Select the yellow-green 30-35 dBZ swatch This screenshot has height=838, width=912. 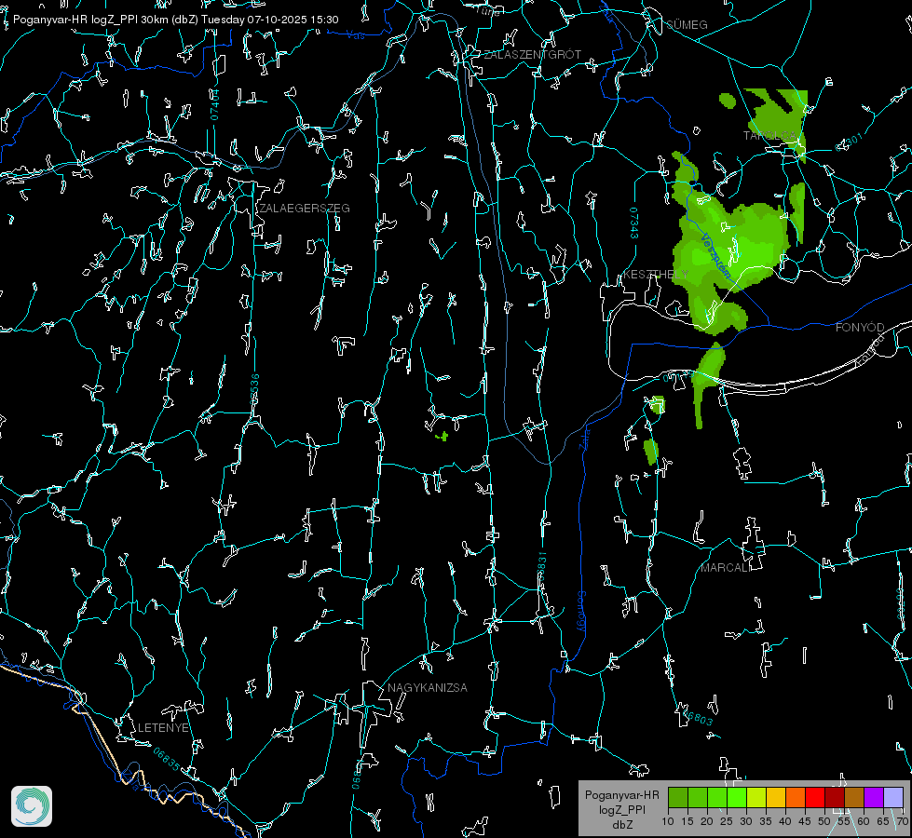[756, 797]
